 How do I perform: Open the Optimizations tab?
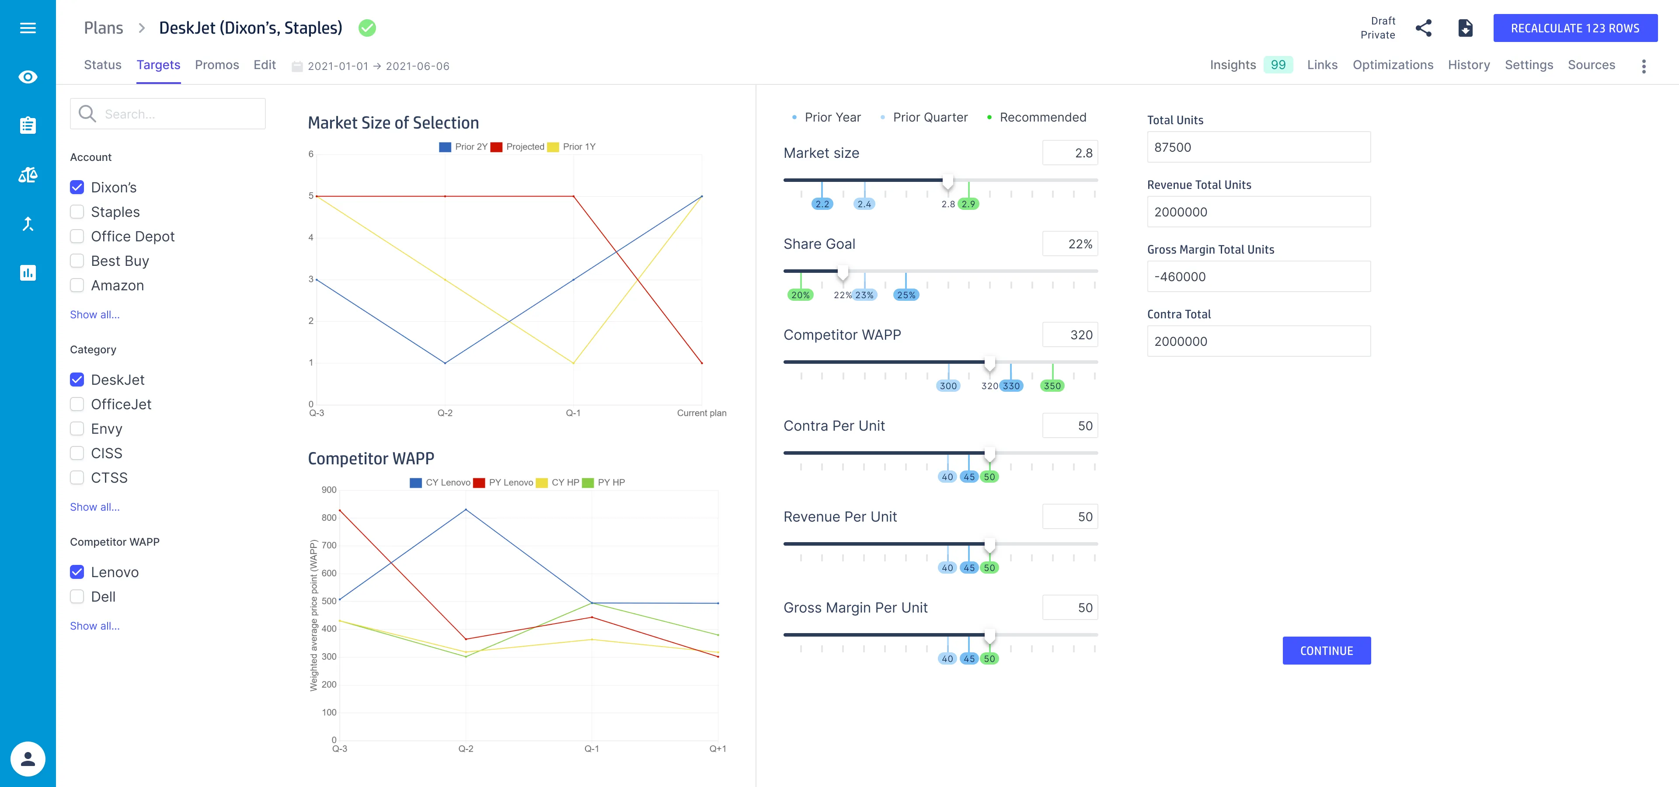[x=1392, y=65]
